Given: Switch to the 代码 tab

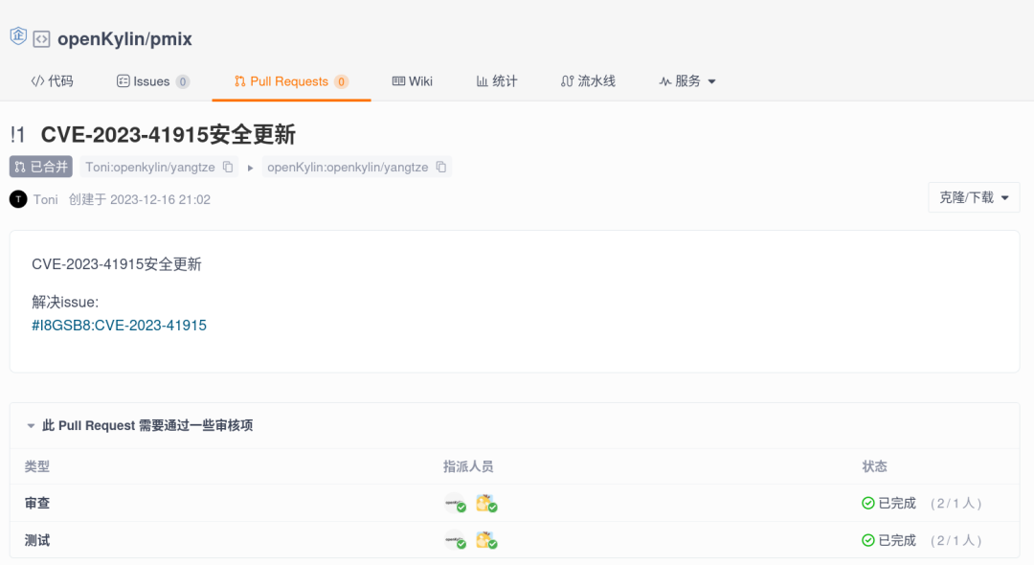Looking at the screenshot, I should pyautogui.click(x=53, y=81).
